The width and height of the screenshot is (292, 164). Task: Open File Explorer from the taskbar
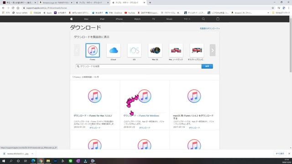48,161
